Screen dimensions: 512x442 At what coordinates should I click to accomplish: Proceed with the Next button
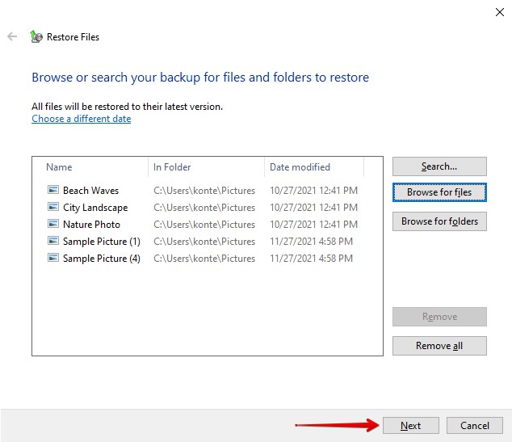click(411, 425)
